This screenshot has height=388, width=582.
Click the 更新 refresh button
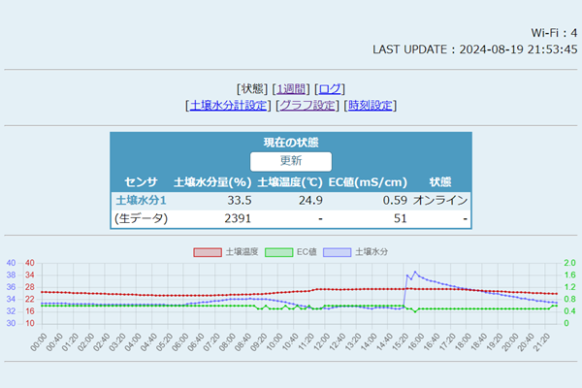click(x=291, y=161)
